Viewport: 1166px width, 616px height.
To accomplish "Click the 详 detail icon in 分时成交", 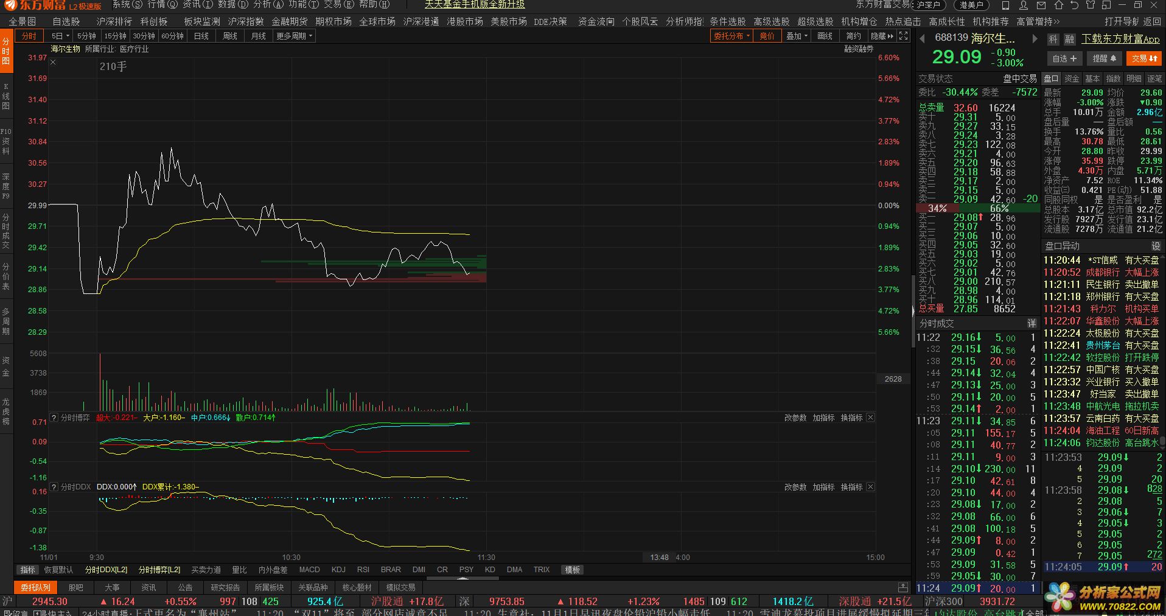I will pos(1032,323).
